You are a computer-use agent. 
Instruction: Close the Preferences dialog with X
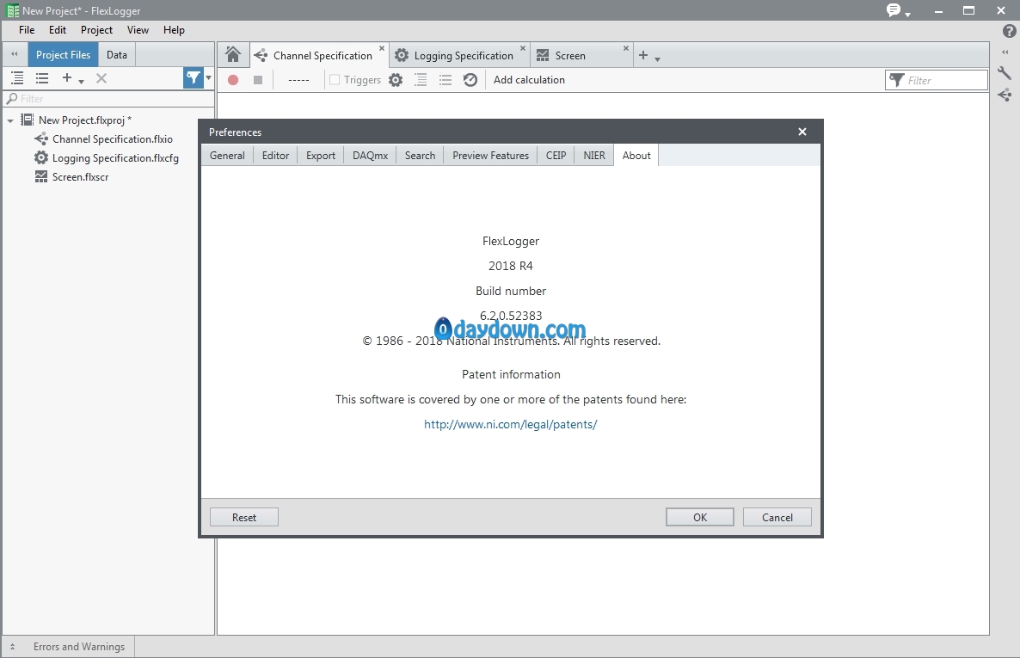point(802,132)
